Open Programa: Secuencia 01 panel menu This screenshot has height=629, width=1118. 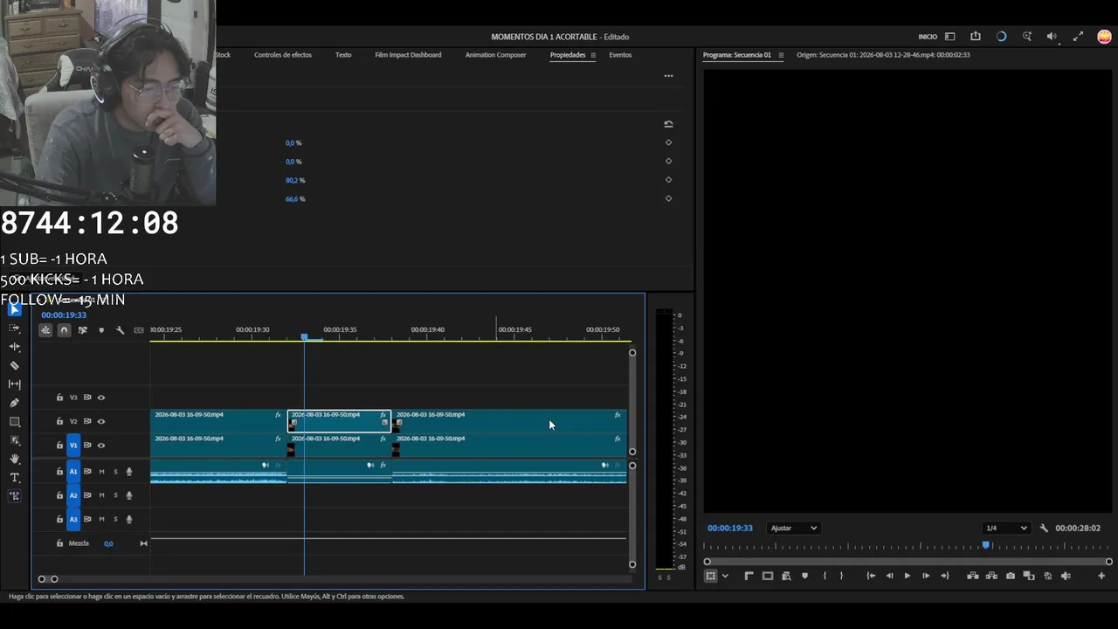pyautogui.click(x=781, y=55)
